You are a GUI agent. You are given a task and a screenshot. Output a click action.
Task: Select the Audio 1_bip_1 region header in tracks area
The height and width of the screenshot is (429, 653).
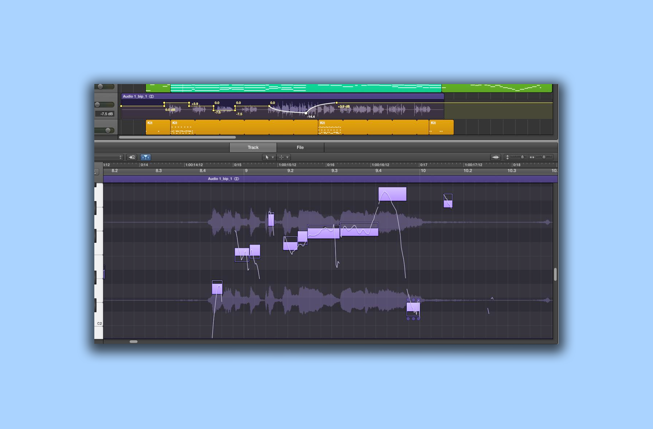point(282,96)
